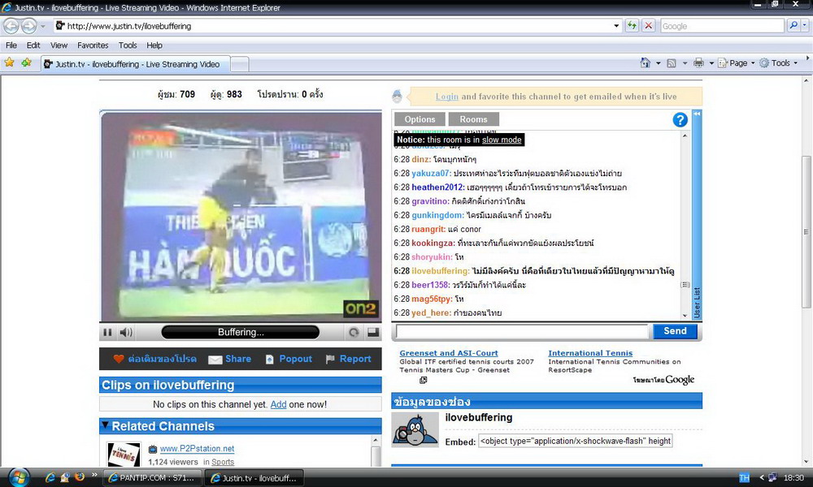Click the Embed code text field
The height and width of the screenshot is (487, 813).
575,441
